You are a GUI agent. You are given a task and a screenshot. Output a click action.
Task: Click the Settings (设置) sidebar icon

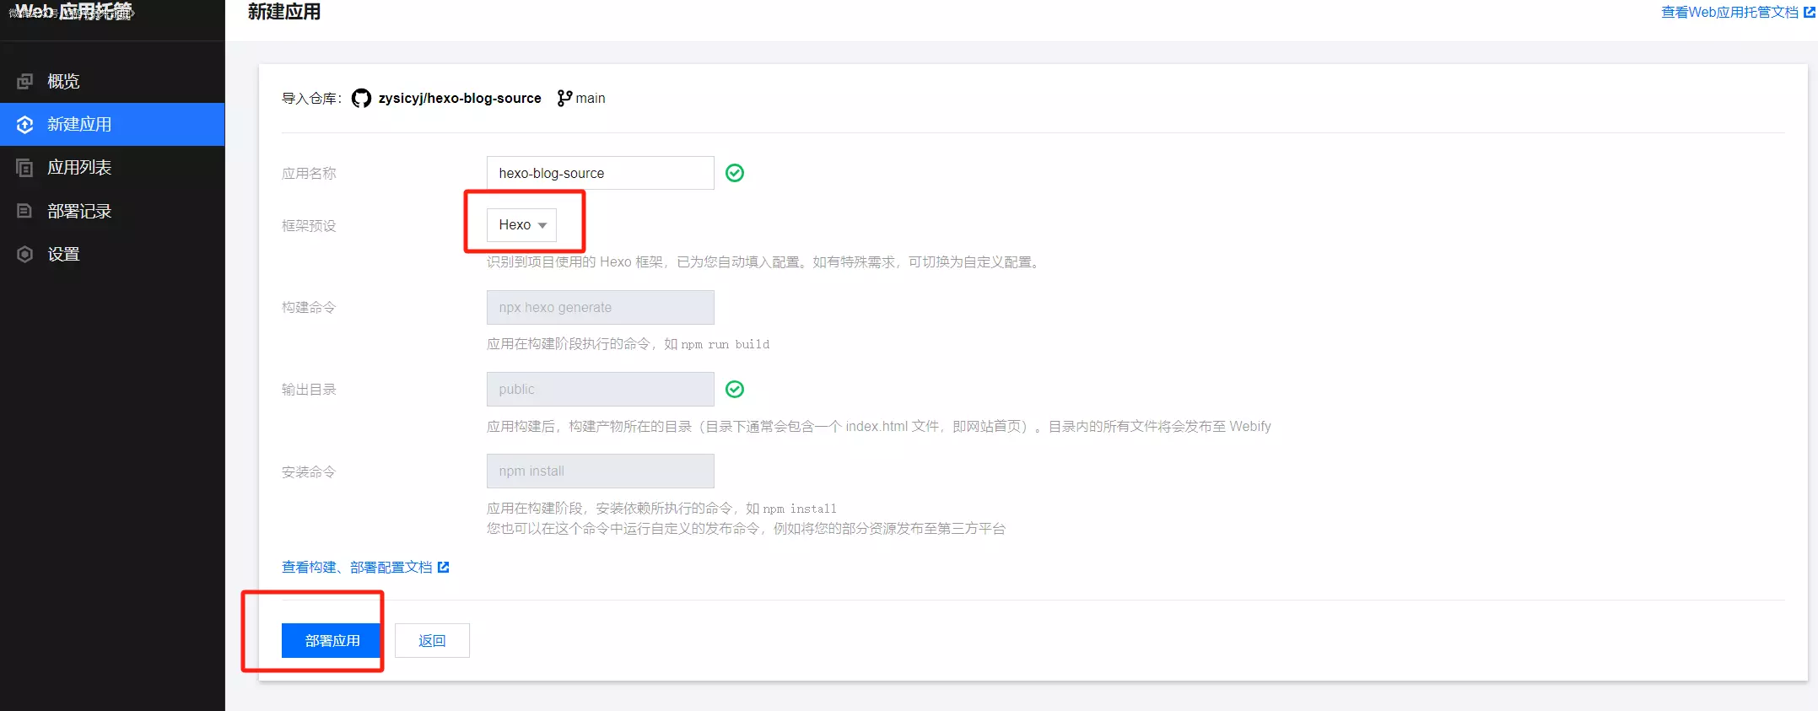[25, 254]
